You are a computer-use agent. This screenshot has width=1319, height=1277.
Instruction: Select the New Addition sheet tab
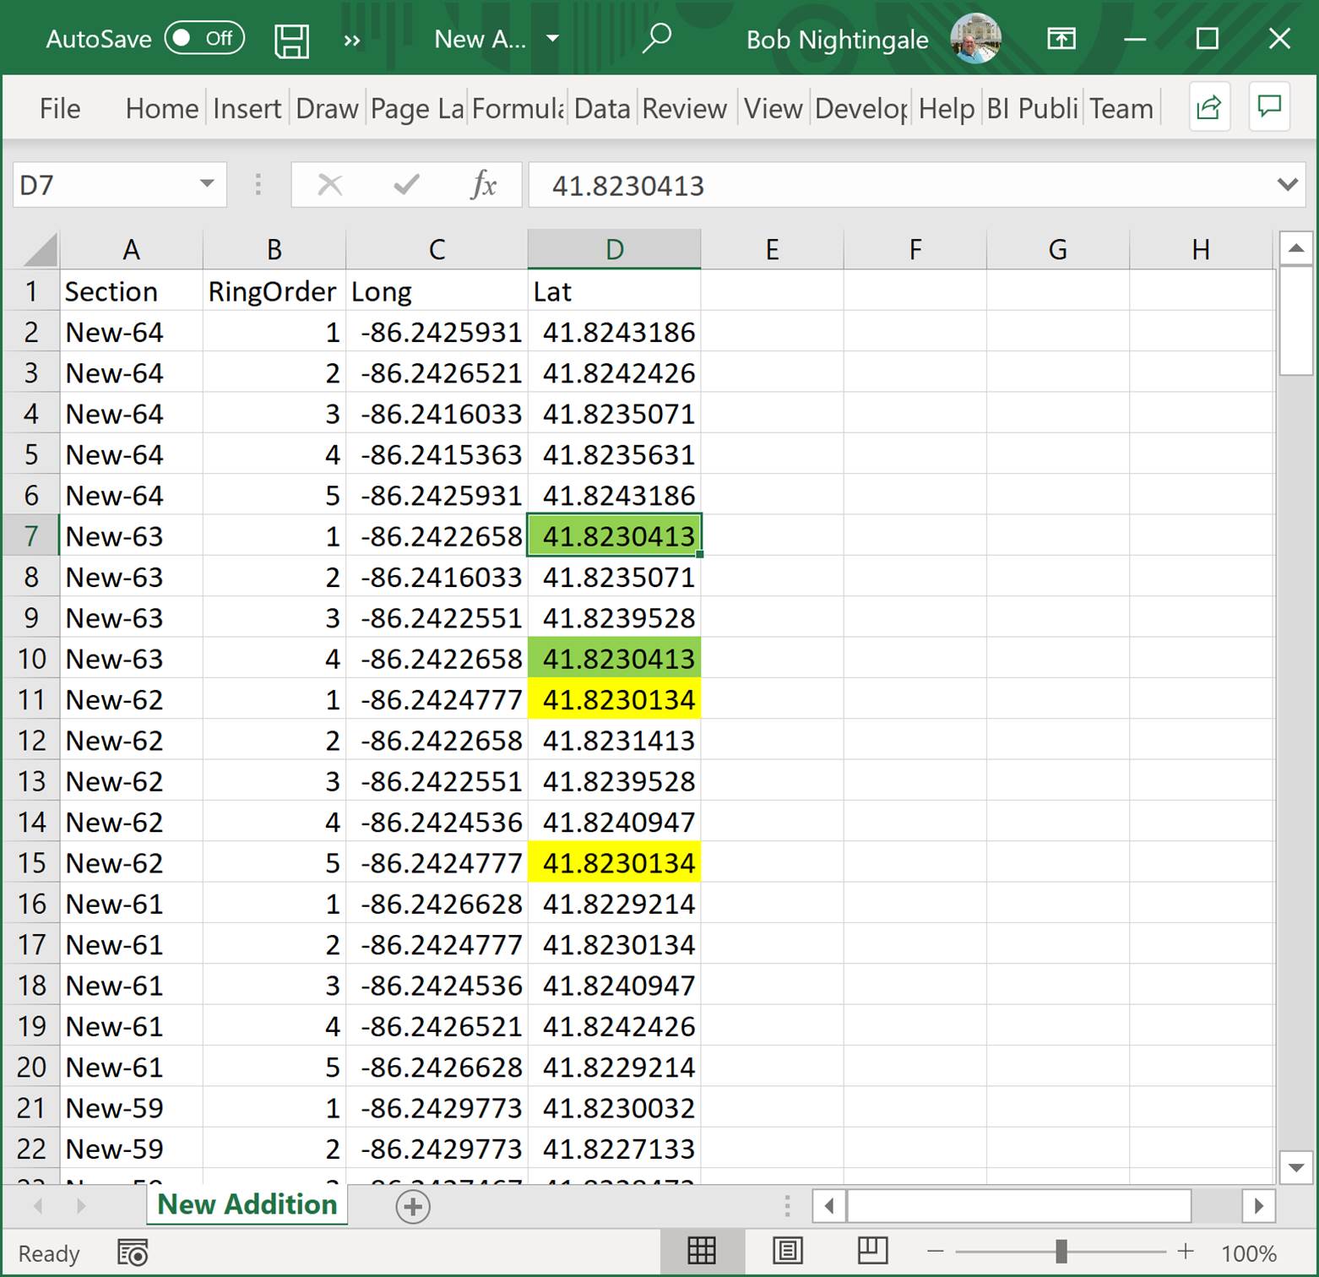(x=246, y=1205)
